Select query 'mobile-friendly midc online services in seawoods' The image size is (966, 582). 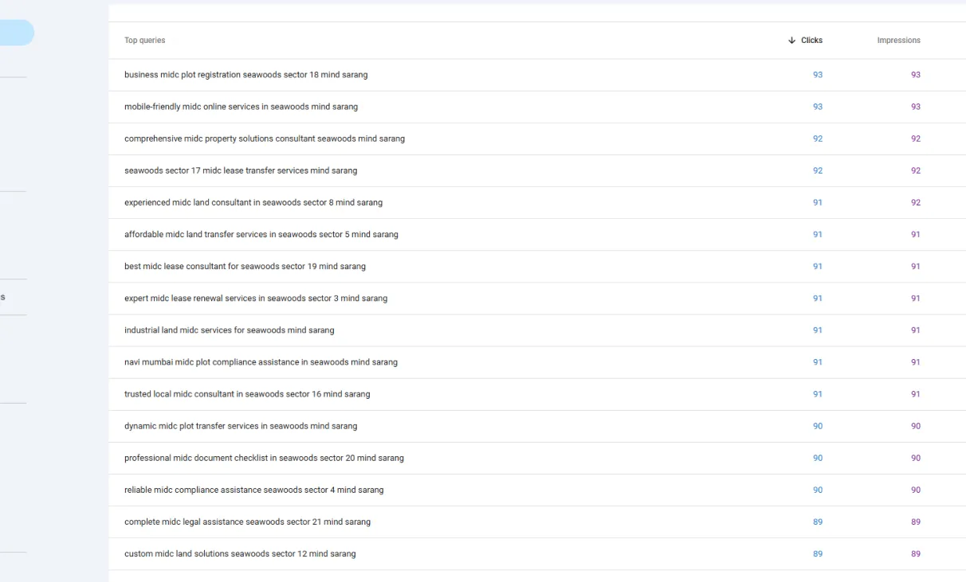pos(241,107)
